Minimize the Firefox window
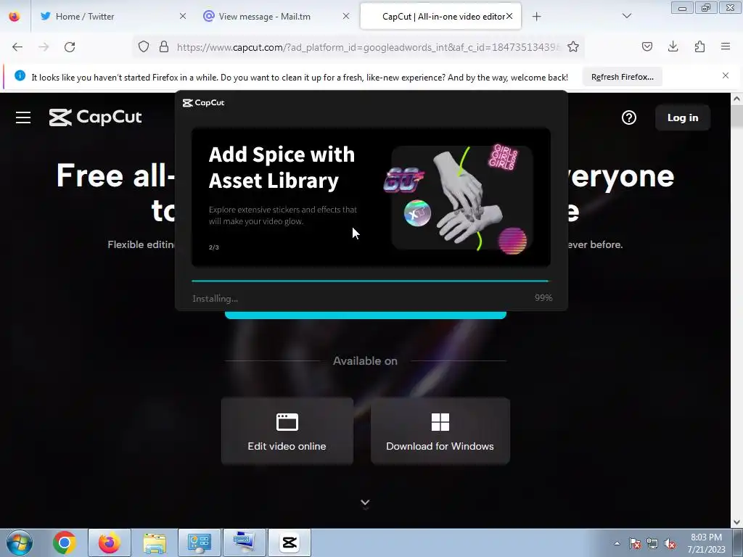This screenshot has height=557, width=743. (682, 7)
